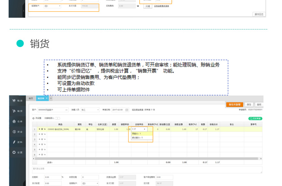Image resolution: width=282 pixels, height=186 pixels.
Task: Open the 资金 funds module in sidebar
Action: coord(17,132)
